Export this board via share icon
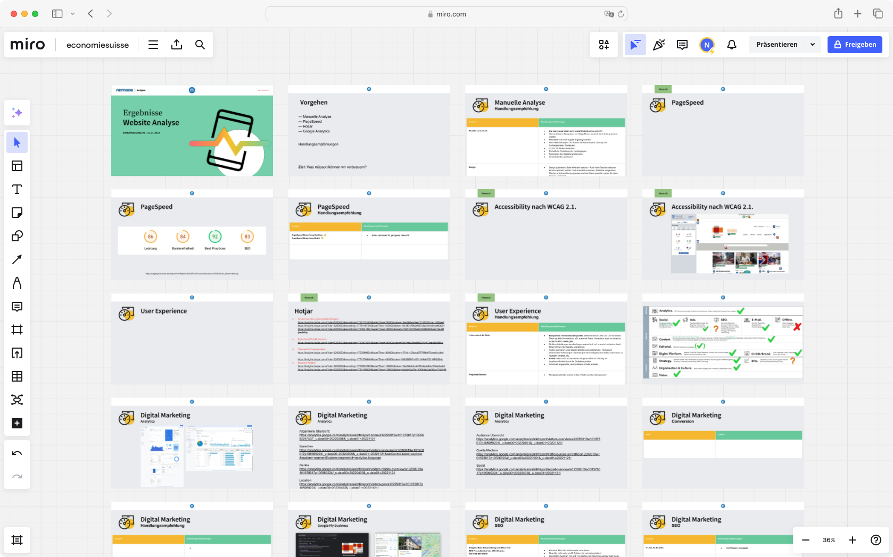Viewport: 893px width, 557px height. pyautogui.click(x=177, y=45)
